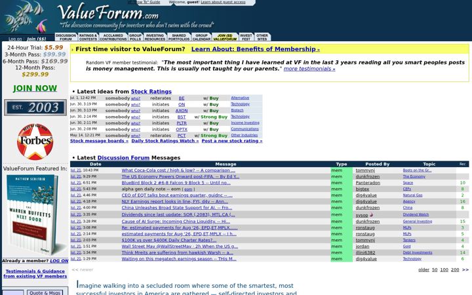The image size is (472, 295).
Task: Open the Group Polls tab
Action: (136, 37)
